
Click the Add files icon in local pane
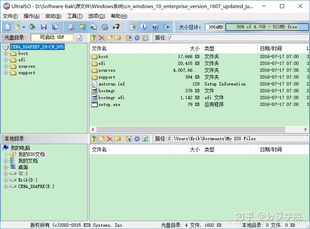point(129,139)
